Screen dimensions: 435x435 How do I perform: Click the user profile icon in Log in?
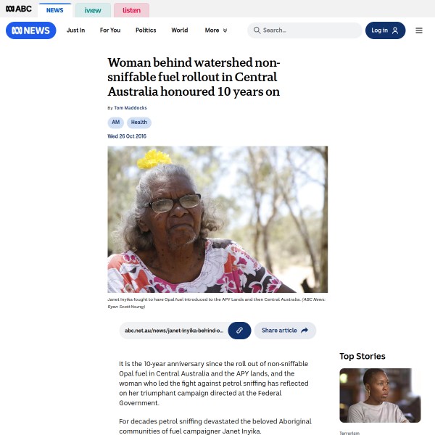click(395, 30)
